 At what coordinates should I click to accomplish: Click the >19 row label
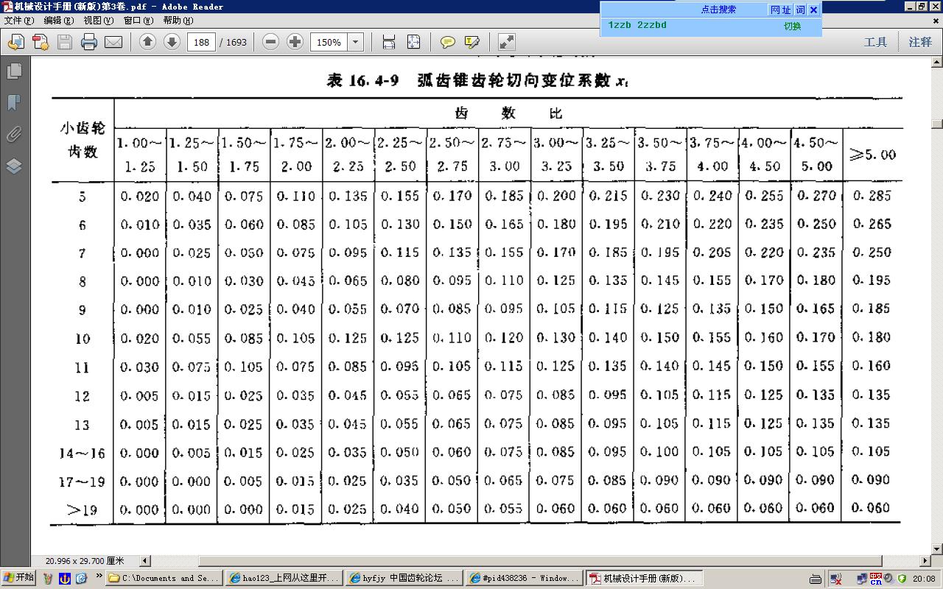pos(82,509)
